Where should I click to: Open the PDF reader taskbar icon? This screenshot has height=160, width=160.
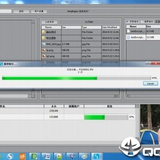coord(23,156)
